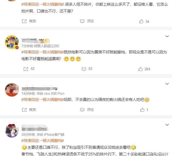Image resolution: width=172 pixels, height=156 pixels.
Task: Expand options chevron on the 28分钟前 post
Action: click(167, 125)
